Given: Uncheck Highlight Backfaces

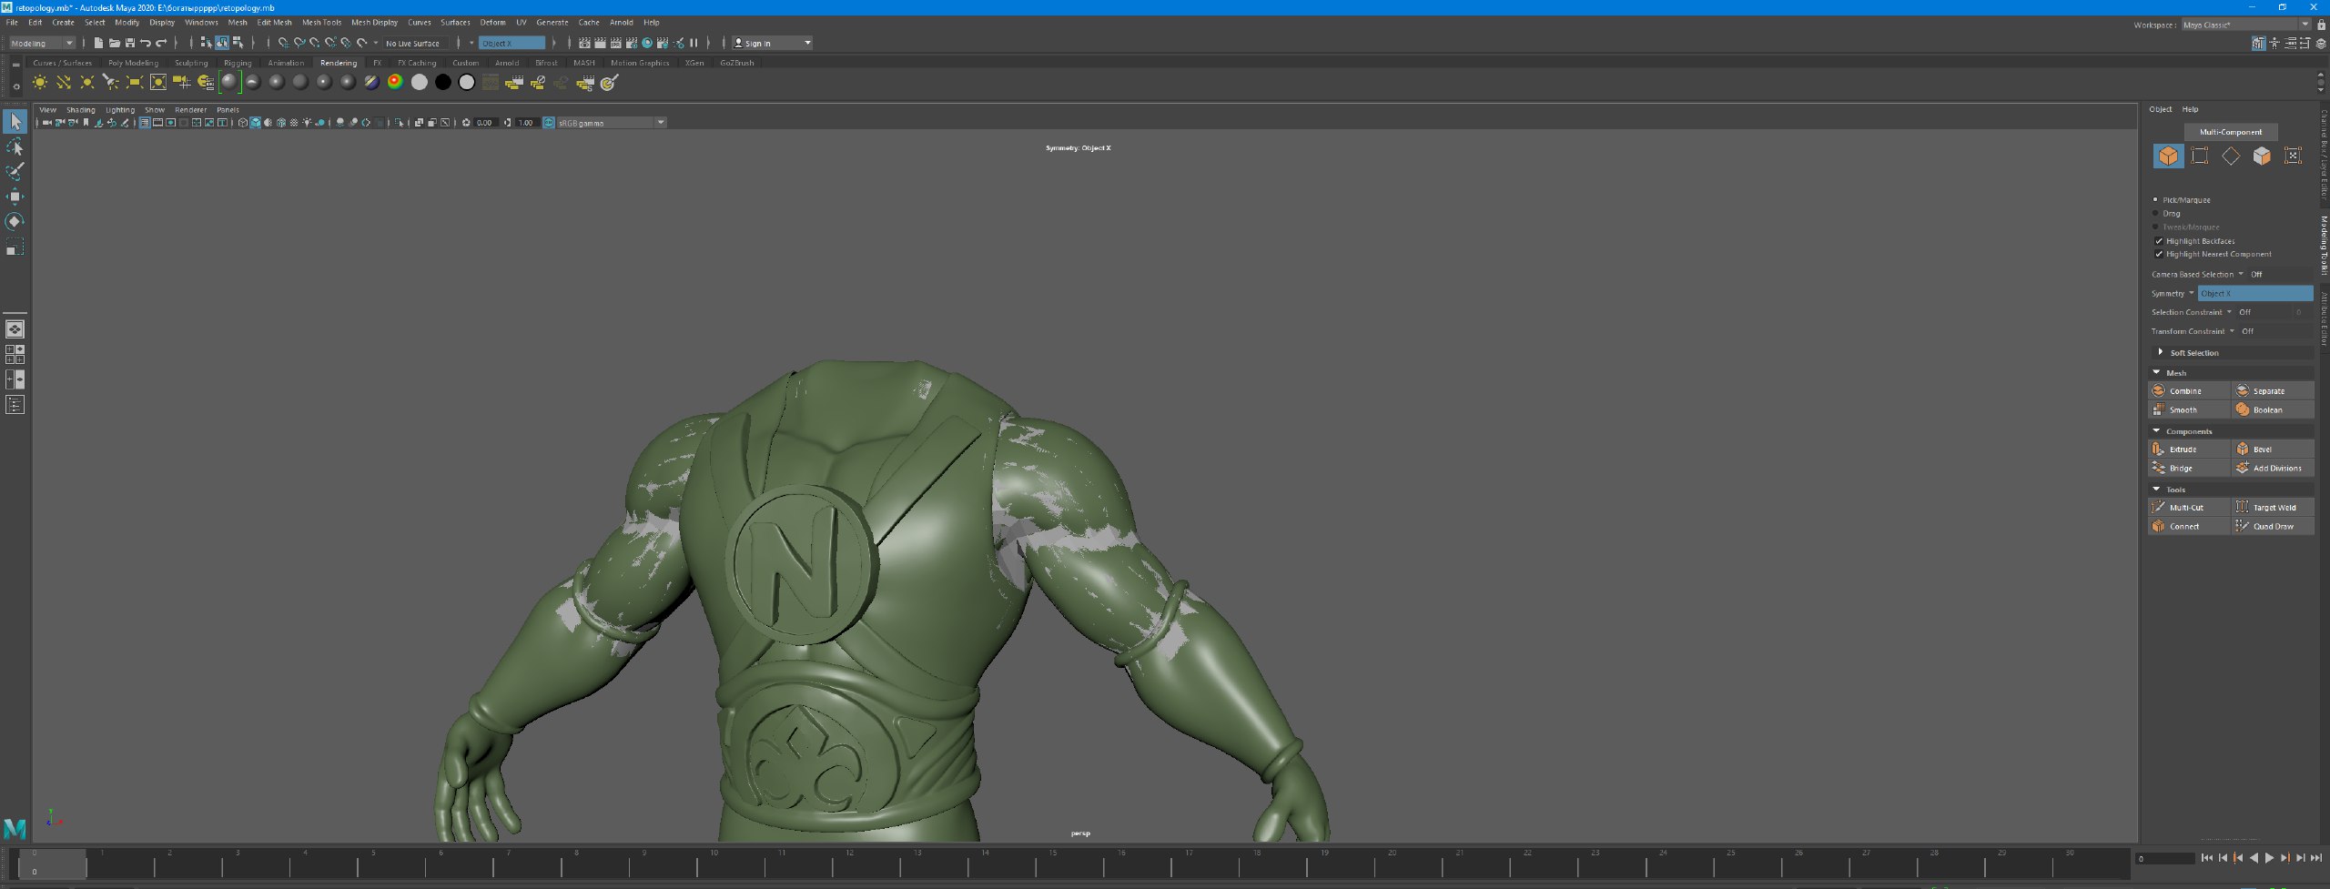Looking at the screenshot, I should (x=2158, y=241).
